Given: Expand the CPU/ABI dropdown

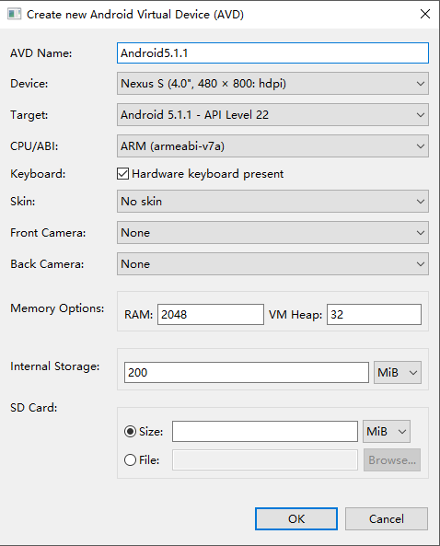Looking at the screenshot, I should coord(272,145).
